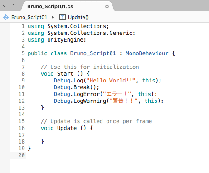209x173 pixels.
Task: Click the method icon next to Update()
Action: [63, 17]
